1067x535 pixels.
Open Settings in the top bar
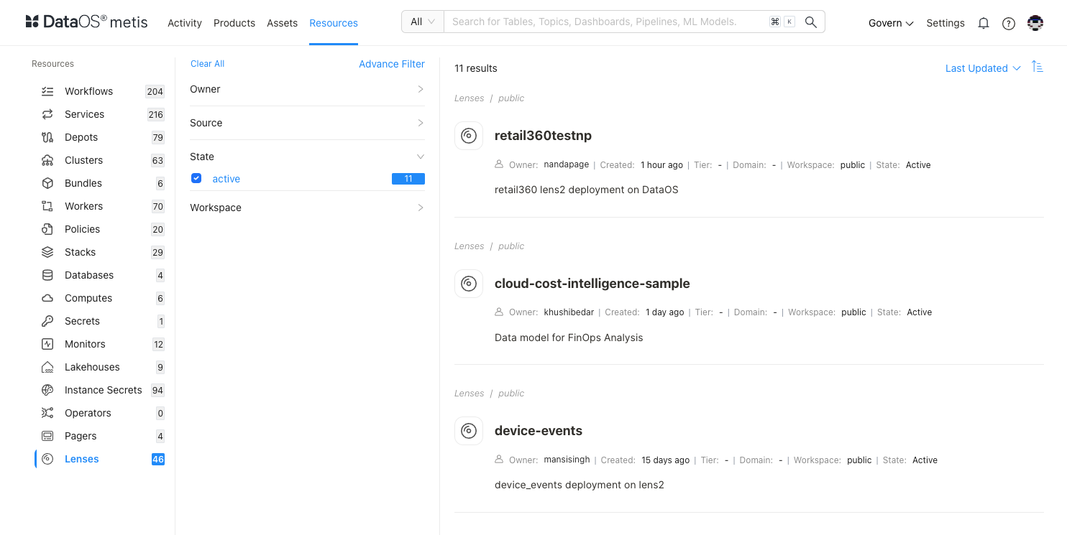945,23
